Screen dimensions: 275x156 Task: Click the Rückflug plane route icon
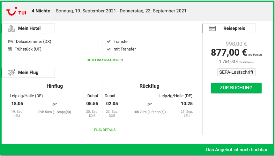[149, 104]
